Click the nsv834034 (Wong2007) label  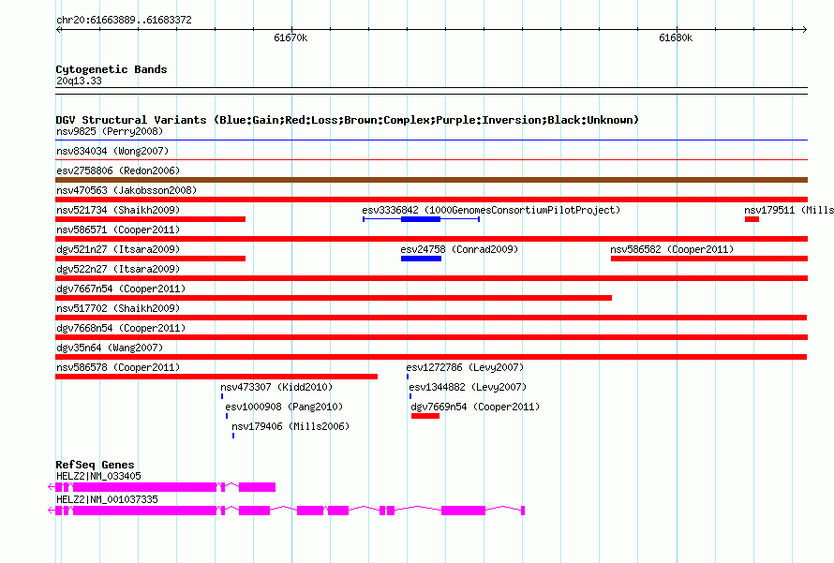pos(112,151)
